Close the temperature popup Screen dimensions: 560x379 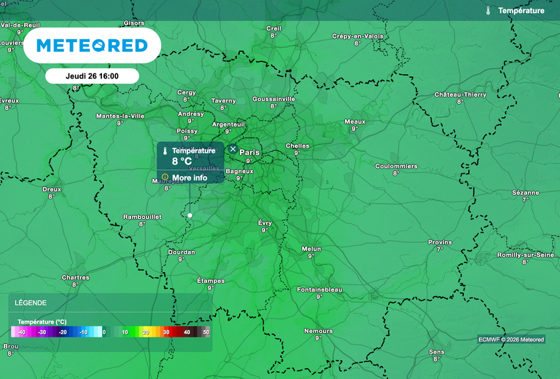coord(233,149)
